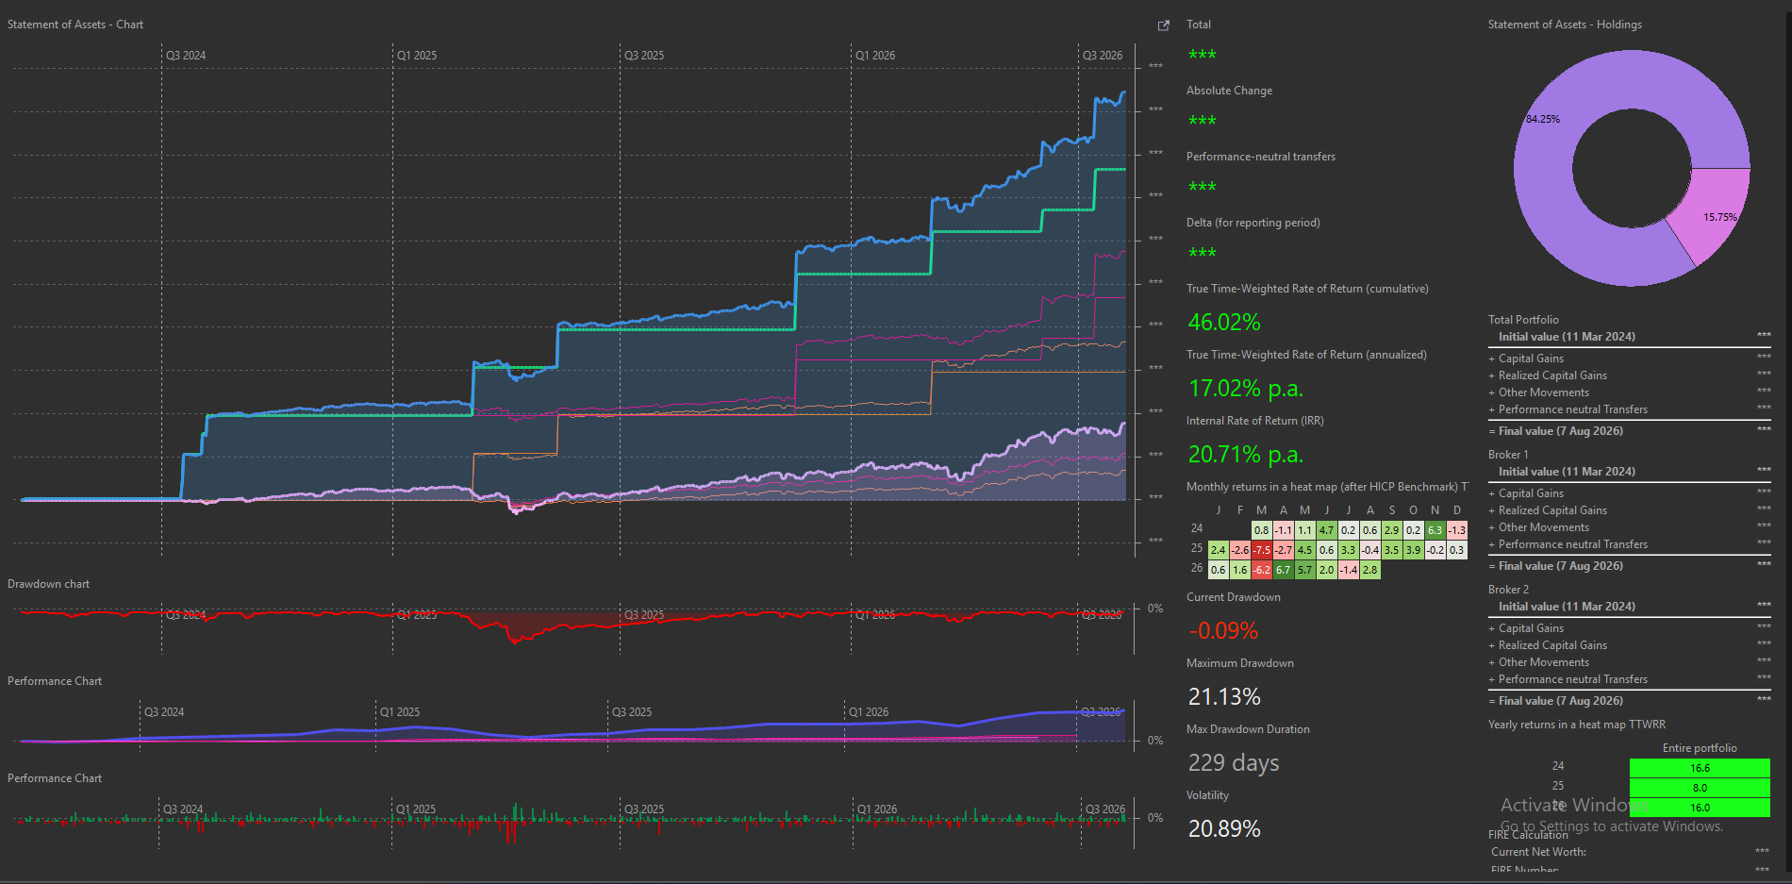
Task: Click the 'Drawdown chart' widget title
Action: point(49,584)
